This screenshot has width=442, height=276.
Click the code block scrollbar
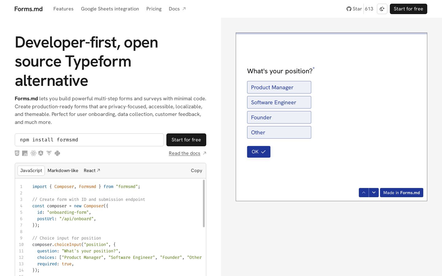204,203
